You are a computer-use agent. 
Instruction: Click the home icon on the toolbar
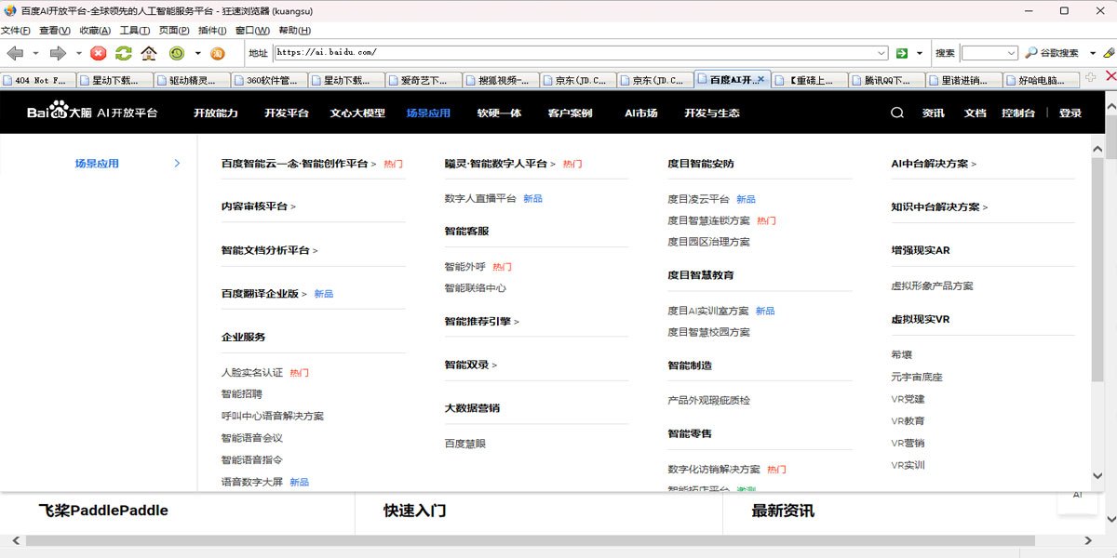click(148, 53)
